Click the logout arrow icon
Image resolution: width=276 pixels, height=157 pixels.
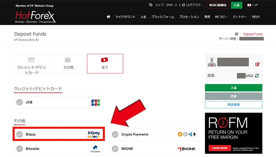[x=183, y=5]
